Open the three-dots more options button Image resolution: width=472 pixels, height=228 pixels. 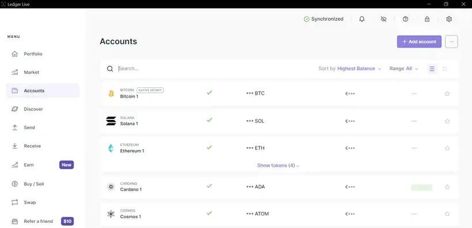[451, 42]
